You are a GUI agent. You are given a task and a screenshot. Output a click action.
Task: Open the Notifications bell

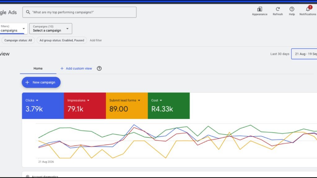(x=308, y=9)
